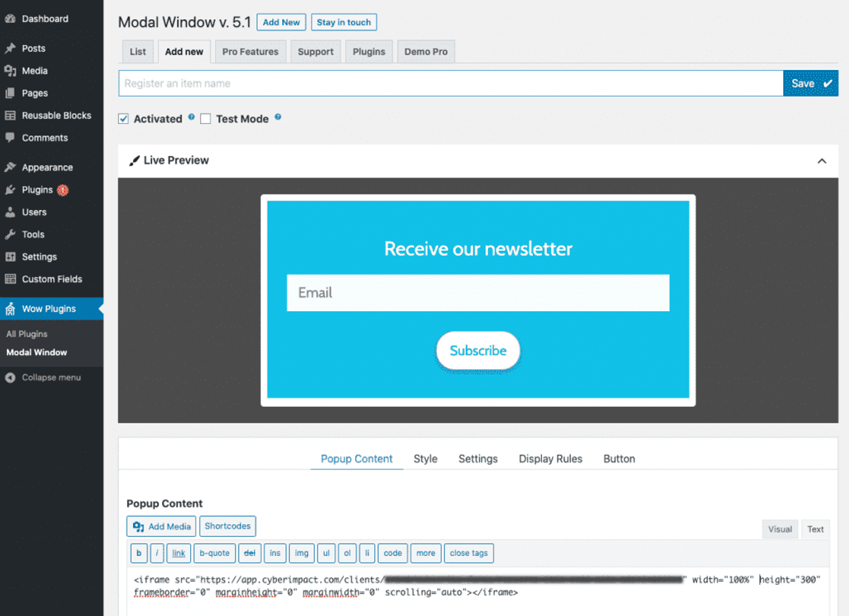Click the Pages icon in sidebar
This screenshot has width=849, height=616.
[x=10, y=93]
